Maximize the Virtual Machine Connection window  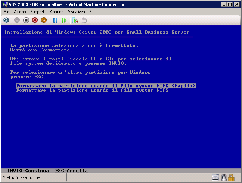[230, 4]
